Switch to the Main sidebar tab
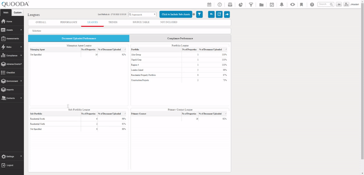364x175 pixels. 6,13
